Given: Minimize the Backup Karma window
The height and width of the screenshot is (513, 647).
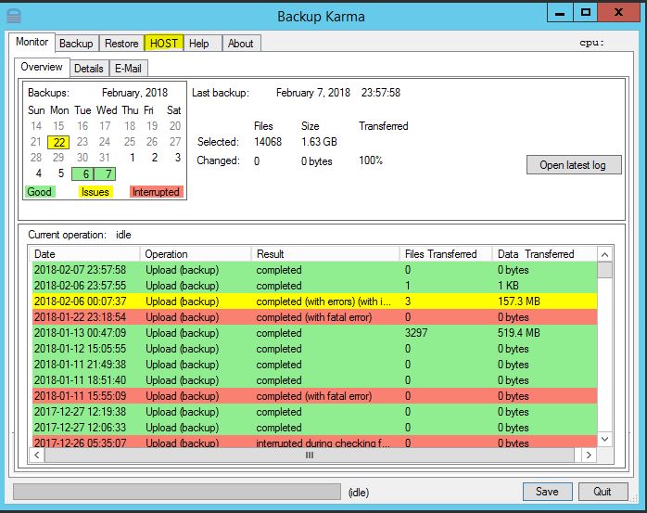Looking at the screenshot, I should pyautogui.click(x=560, y=13).
